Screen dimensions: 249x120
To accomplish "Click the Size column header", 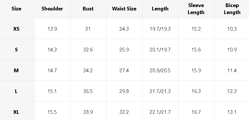I will [16, 9].
